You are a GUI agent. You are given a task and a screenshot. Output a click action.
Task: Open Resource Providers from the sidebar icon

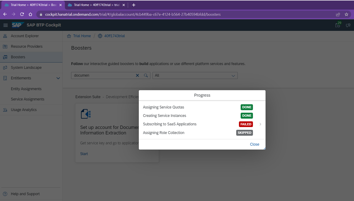click(5, 46)
